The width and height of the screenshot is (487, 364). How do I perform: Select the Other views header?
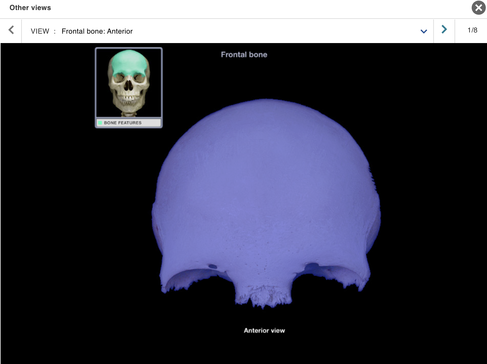30,8
